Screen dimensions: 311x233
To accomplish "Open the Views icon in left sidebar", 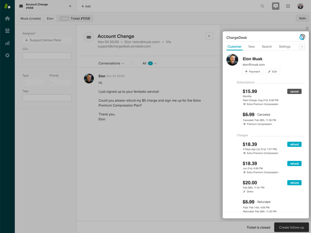I will click(x=7, y=31).
